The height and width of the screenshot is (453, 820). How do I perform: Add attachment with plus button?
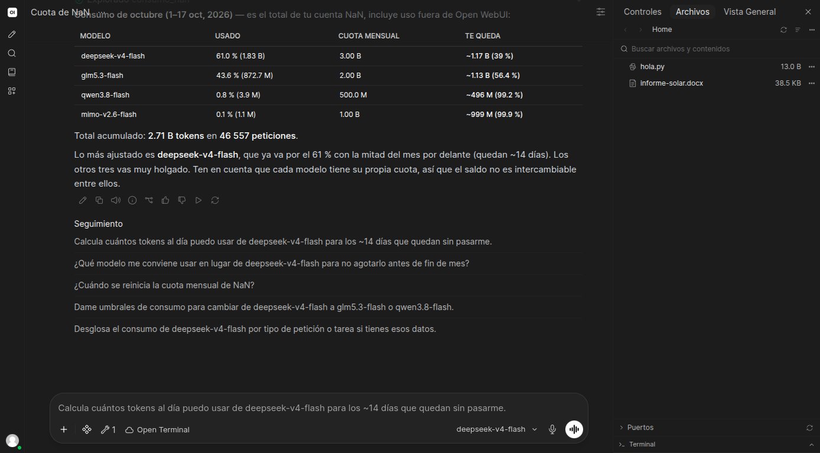pyautogui.click(x=64, y=429)
